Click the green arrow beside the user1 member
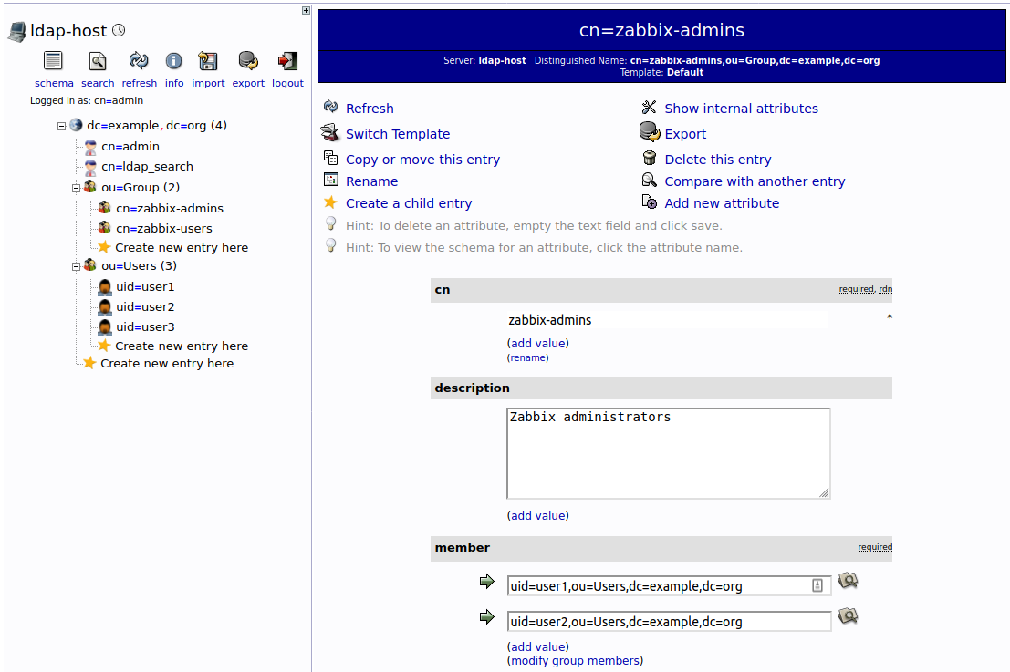Viewport: 1010px width, 672px height. (487, 581)
